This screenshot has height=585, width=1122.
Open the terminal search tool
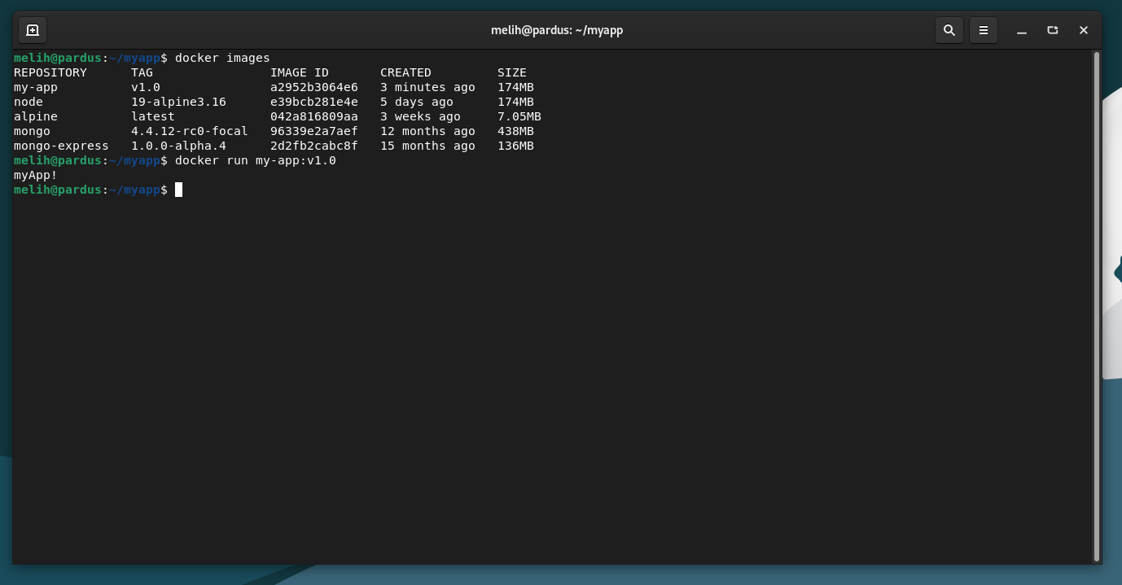coord(949,30)
